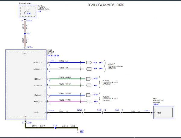Open the 14-19 link on the VDB32 VT-WH line
Image resolution: width=181 pixels, height=138 pixels.
(95, 101)
